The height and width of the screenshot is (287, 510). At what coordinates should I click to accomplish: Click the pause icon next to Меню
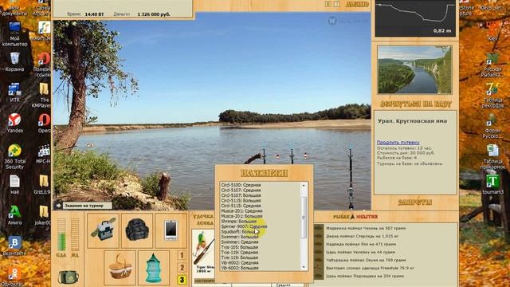[x=328, y=4]
